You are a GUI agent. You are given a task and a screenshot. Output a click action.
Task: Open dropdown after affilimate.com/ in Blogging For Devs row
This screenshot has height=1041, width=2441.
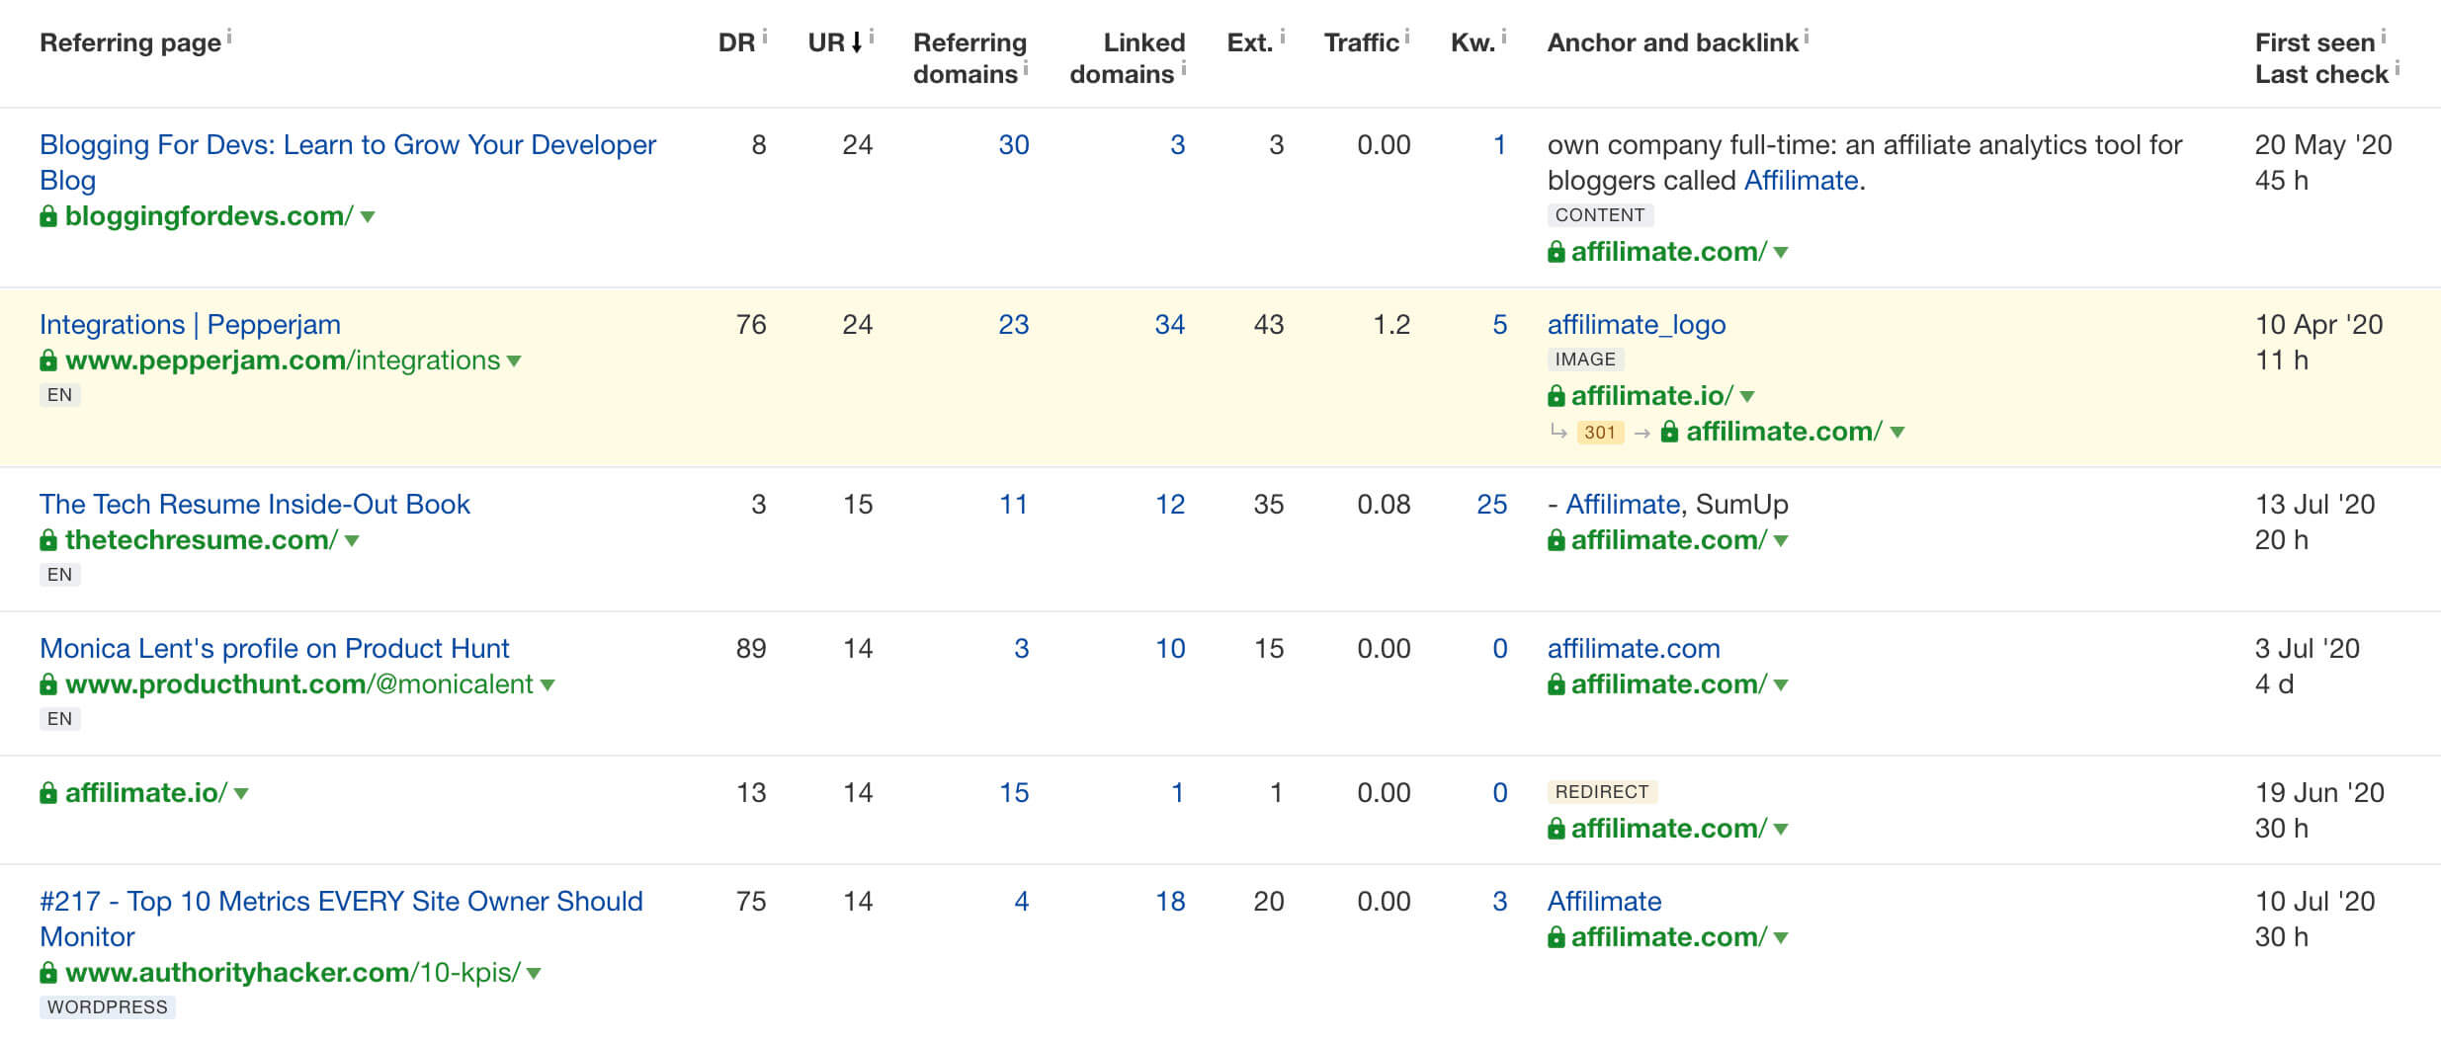point(1781,252)
